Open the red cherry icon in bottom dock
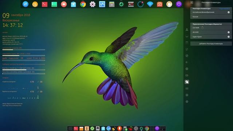Screen dimensions: 233x131 tap(130, 128)
